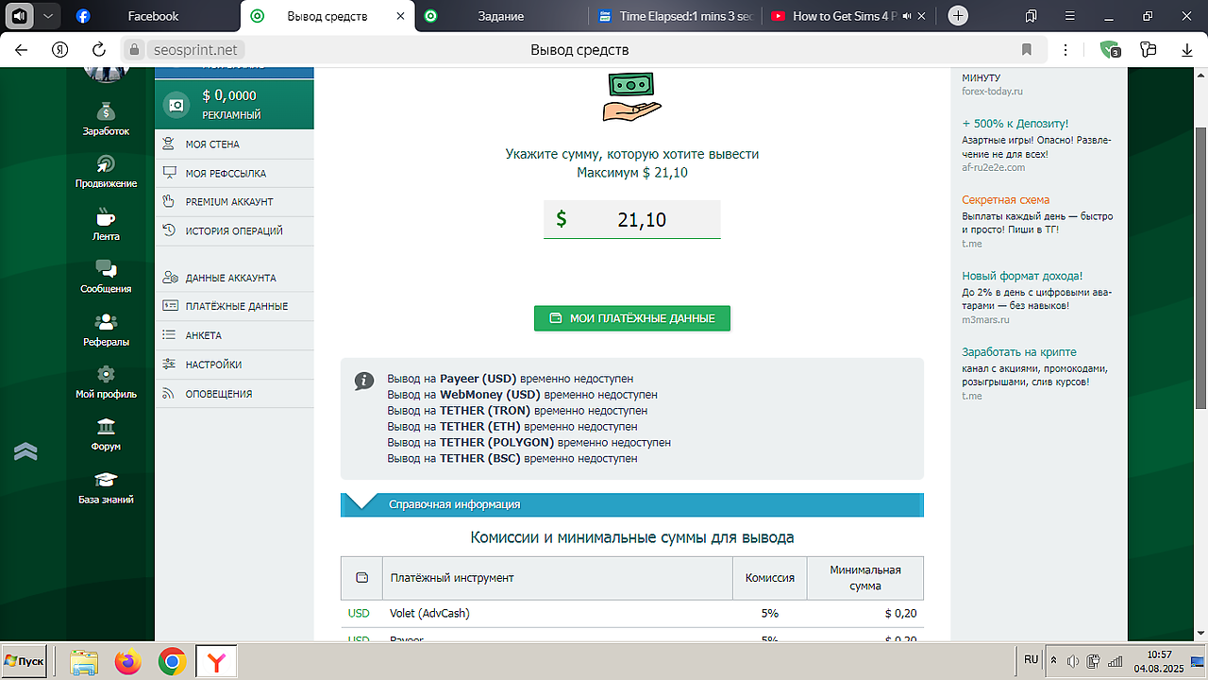Open the Лента coffee cup icon

[106, 218]
